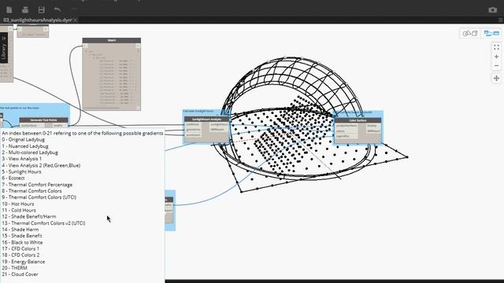The height and width of the screenshot is (283, 504).
Task: Click the '20 - THERM' text
Action: [x=14, y=268]
